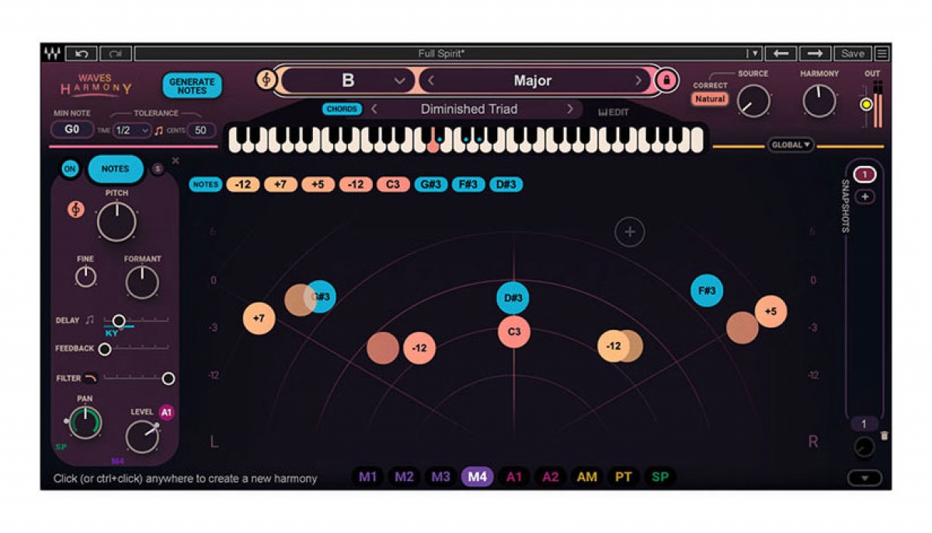Open the tolerance Time 1/2 dropdown
Screen dimensions: 932x533
tap(131, 130)
